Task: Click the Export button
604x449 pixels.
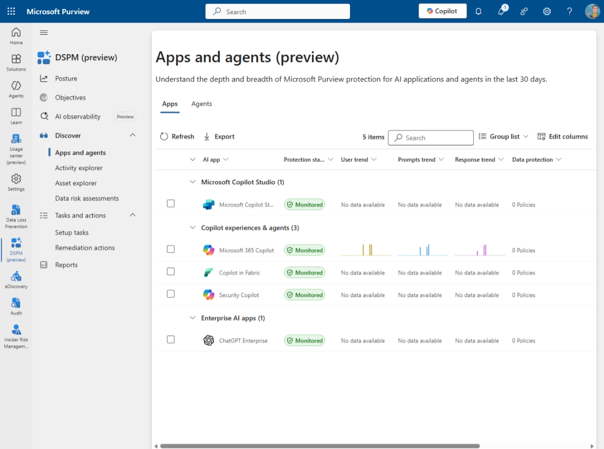Action: tap(219, 136)
